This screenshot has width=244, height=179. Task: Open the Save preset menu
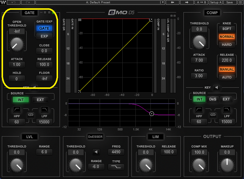(x=229, y=2)
